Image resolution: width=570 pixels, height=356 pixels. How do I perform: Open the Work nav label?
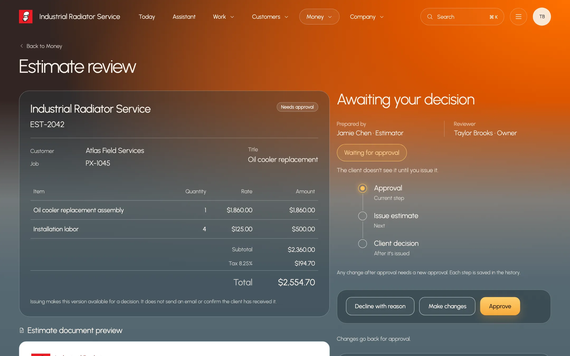[219, 17]
